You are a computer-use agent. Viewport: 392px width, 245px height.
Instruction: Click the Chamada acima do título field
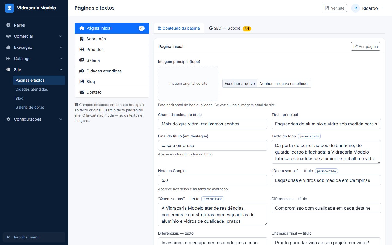point(213,124)
